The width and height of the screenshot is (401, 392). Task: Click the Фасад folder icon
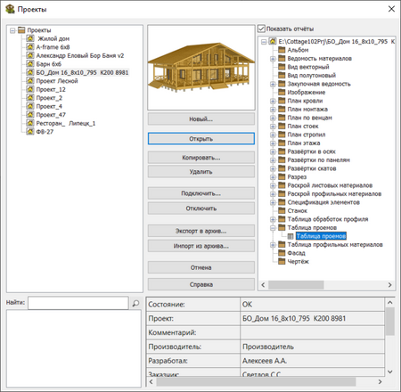[282, 253]
